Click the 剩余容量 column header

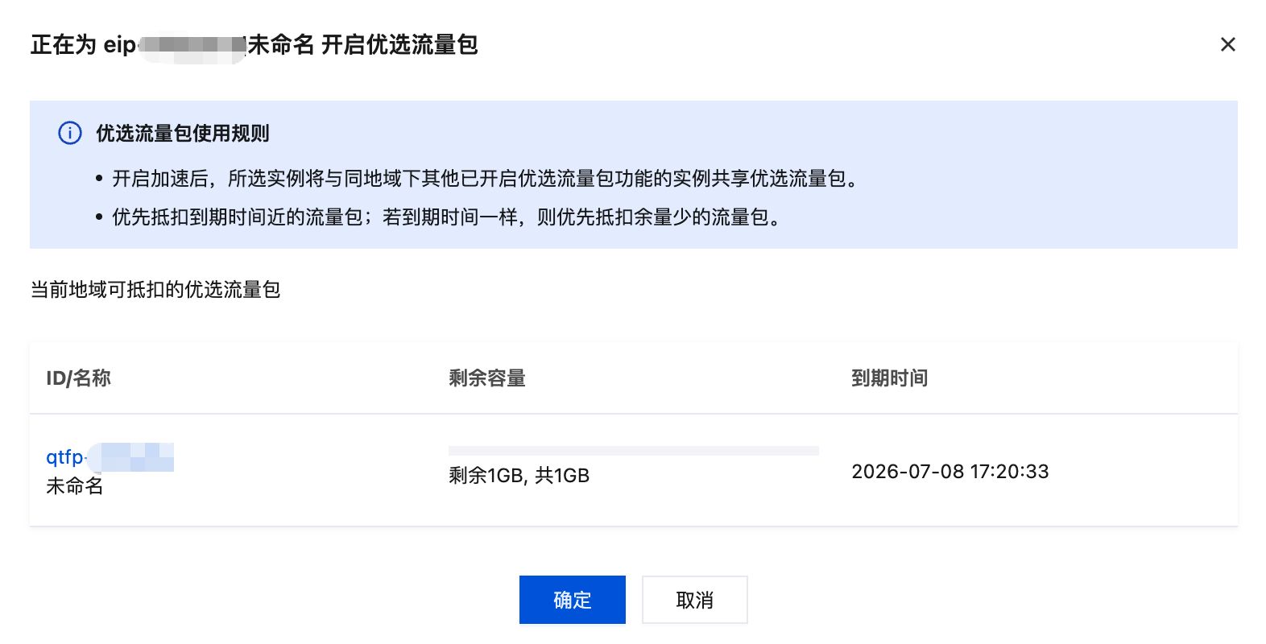tap(487, 378)
